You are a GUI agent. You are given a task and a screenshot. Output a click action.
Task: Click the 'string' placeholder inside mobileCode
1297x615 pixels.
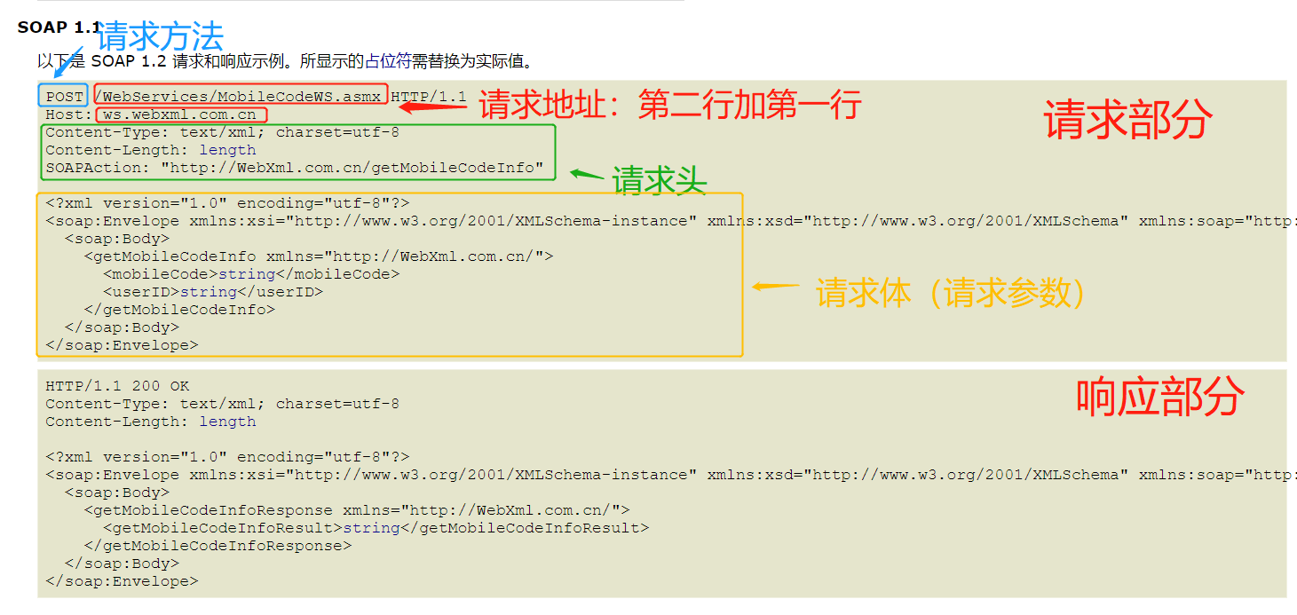[247, 274]
